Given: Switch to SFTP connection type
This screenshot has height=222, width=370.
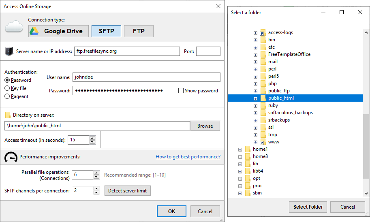Looking at the screenshot, I should (106, 31).
